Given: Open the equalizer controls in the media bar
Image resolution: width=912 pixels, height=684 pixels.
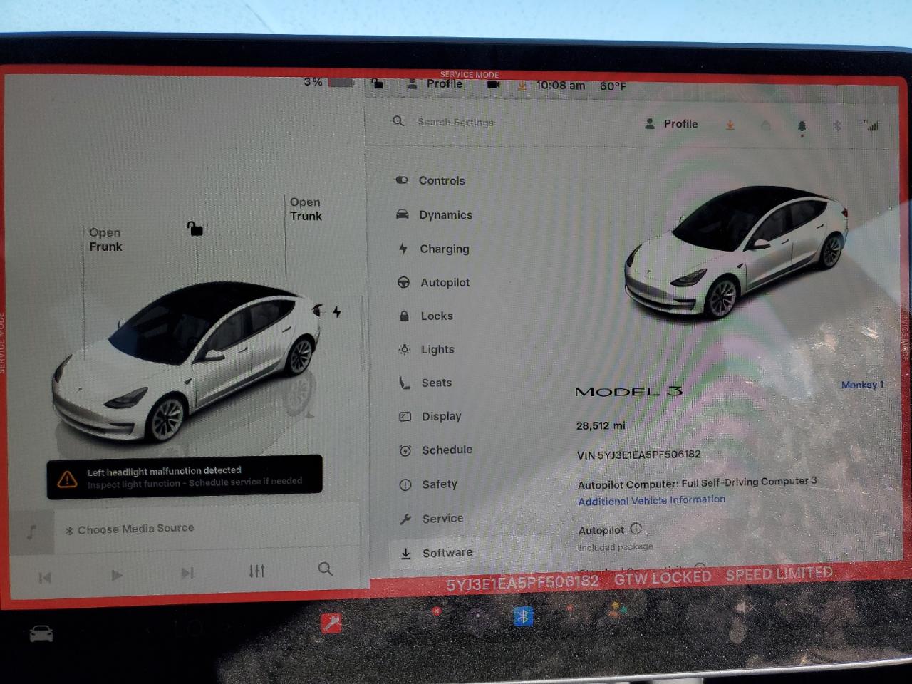Looking at the screenshot, I should coord(256,571).
